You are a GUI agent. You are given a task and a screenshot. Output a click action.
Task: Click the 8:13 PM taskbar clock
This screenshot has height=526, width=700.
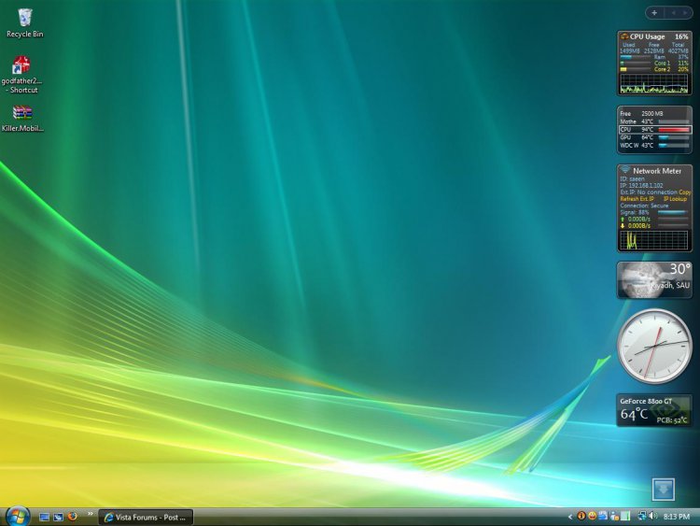click(x=677, y=517)
